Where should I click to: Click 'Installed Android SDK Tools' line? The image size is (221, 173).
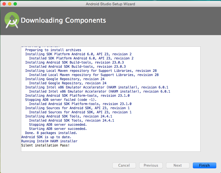tap(72, 120)
